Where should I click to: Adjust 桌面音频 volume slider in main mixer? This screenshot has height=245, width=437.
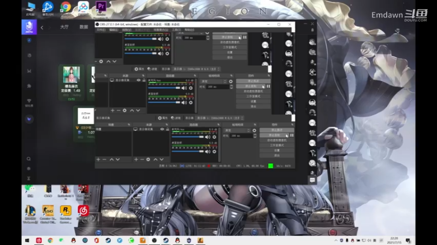click(187, 151)
